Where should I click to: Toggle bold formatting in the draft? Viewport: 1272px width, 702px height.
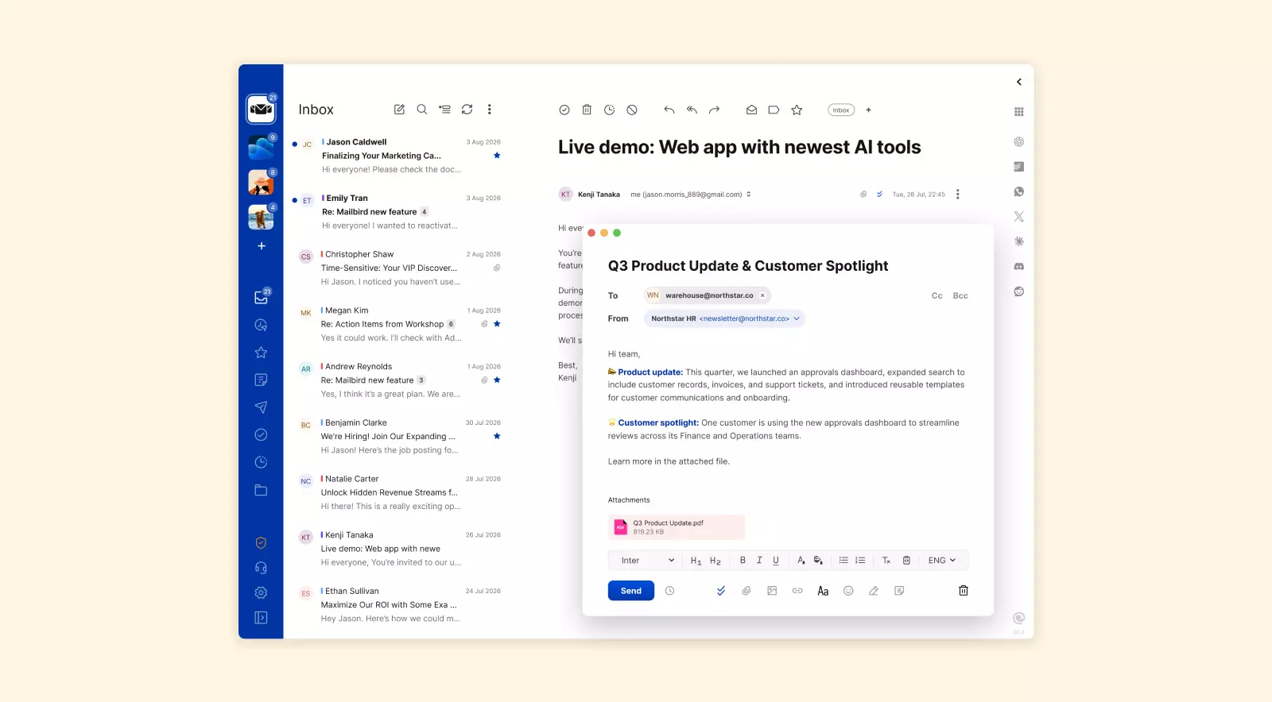pyautogui.click(x=743, y=560)
